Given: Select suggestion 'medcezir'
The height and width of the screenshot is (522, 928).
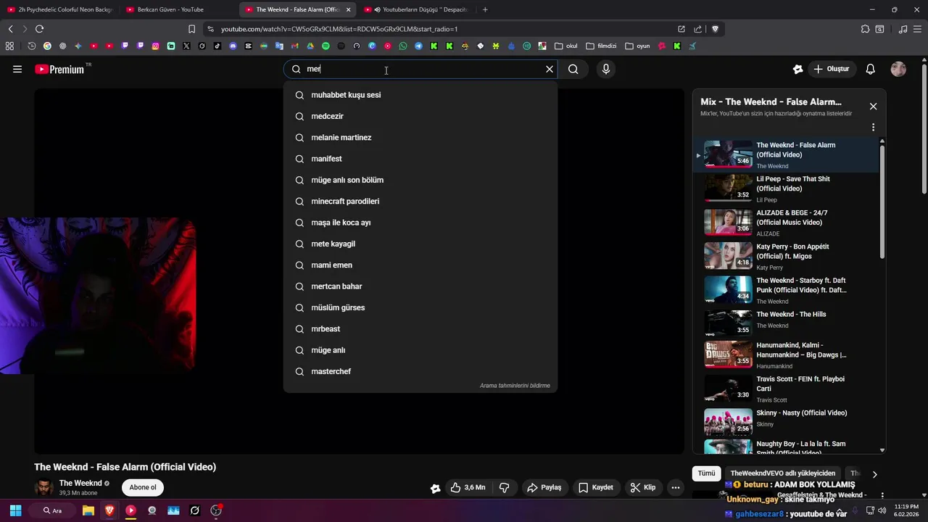Looking at the screenshot, I should [x=420, y=116].
